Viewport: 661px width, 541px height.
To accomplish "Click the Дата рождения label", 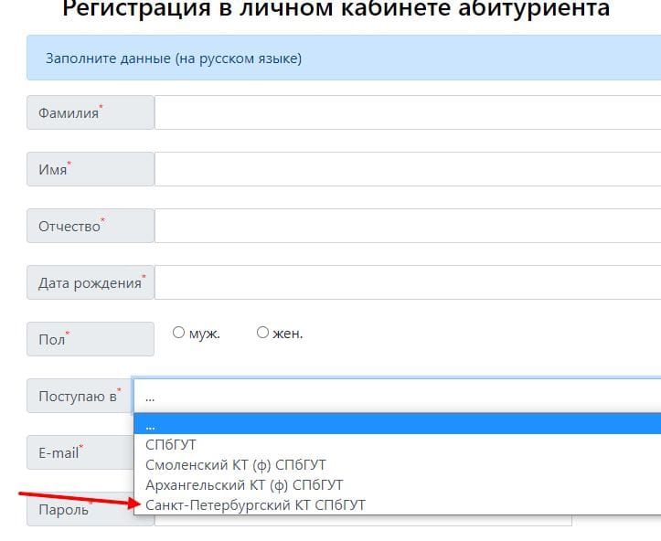I will (x=90, y=282).
